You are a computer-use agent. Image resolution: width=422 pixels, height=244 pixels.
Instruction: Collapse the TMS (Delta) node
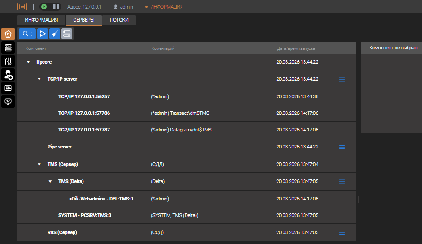coord(50,182)
